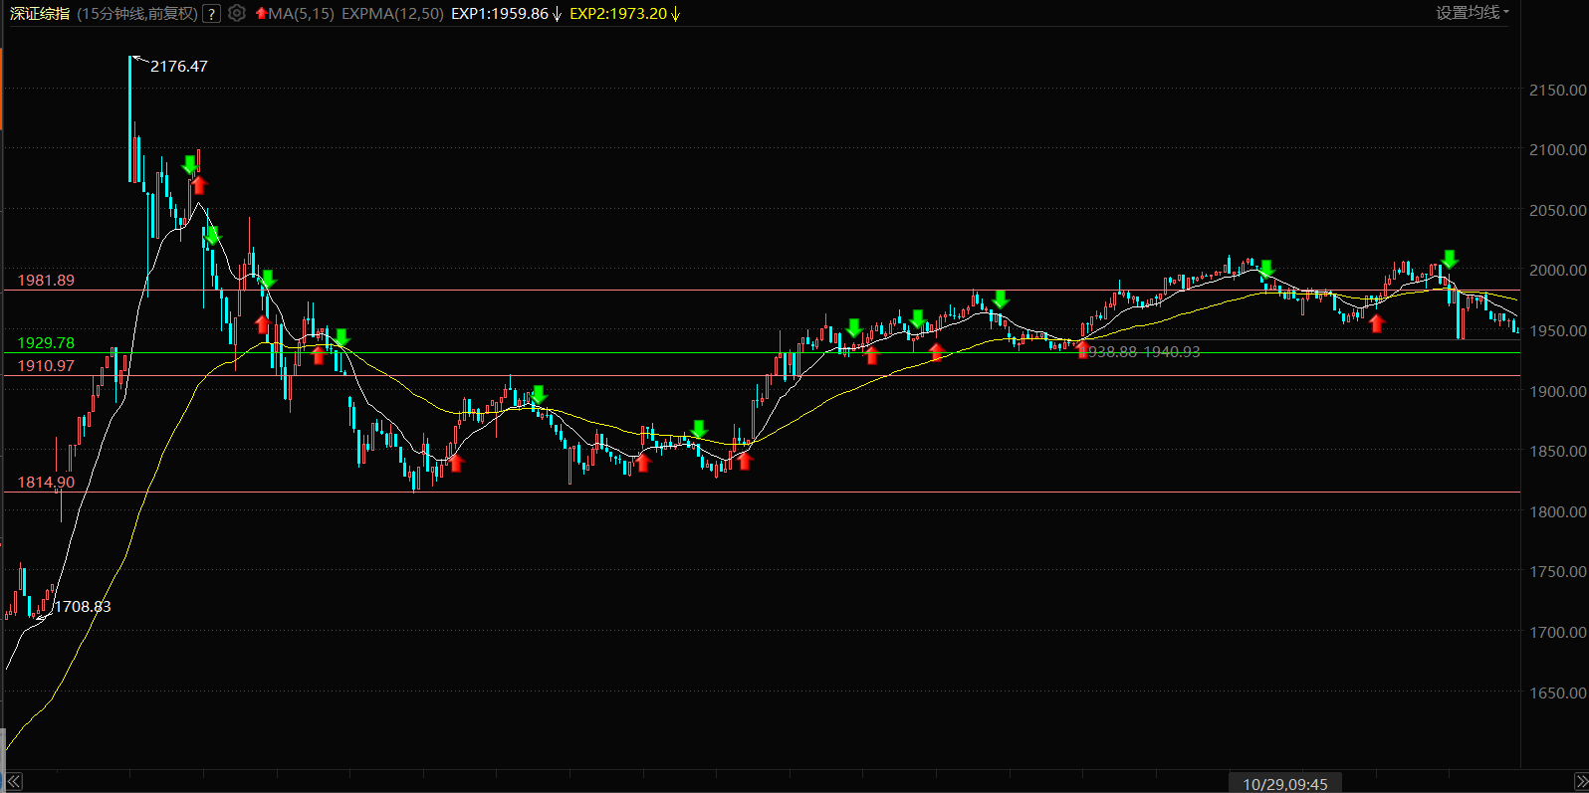Click the 1900.00 axis value
1589x793 pixels.
tap(1557, 391)
